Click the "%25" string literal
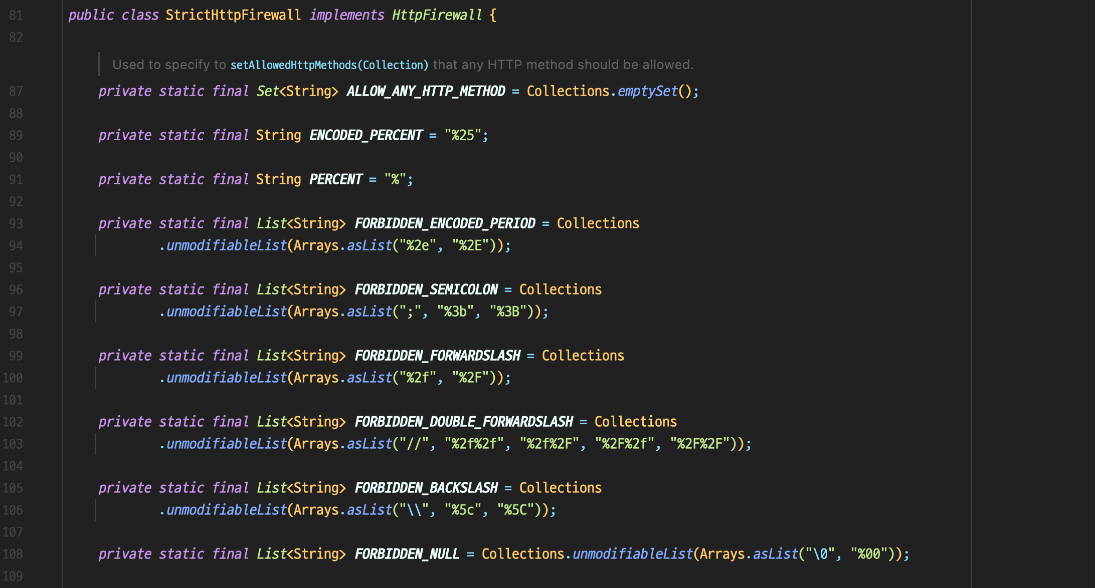The image size is (1095, 588). coord(463,135)
